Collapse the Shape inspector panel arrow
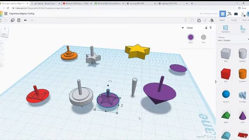 (182, 28)
